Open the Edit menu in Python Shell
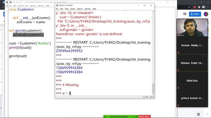Viewport: 211px width, 118px height. [62, 9]
